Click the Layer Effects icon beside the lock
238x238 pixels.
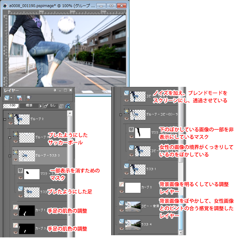(x=68, y=106)
